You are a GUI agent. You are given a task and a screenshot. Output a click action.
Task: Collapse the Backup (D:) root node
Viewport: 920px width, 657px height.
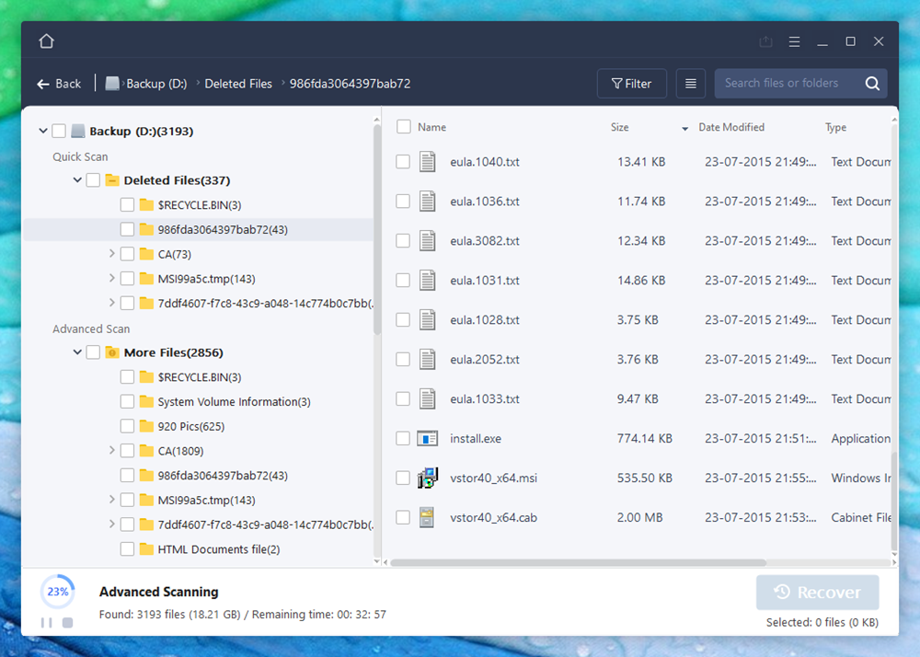[x=43, y=132]
